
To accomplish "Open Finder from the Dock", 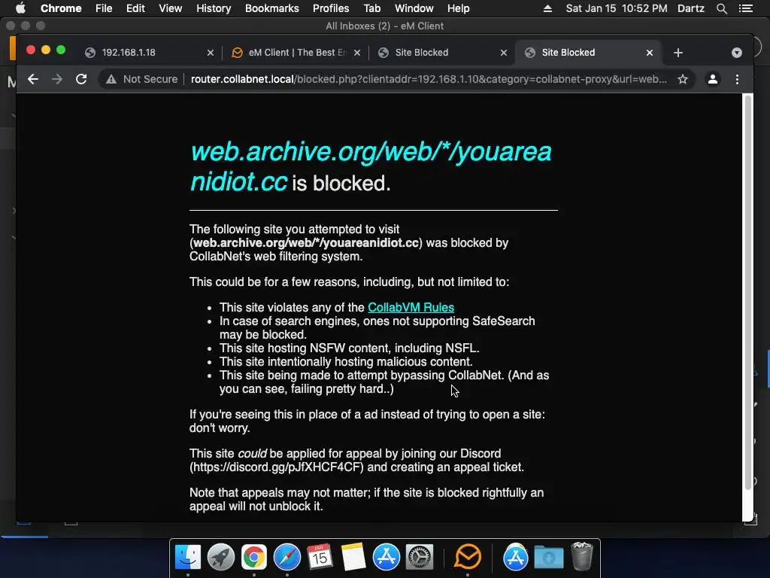I will click(x=188, y=557).
